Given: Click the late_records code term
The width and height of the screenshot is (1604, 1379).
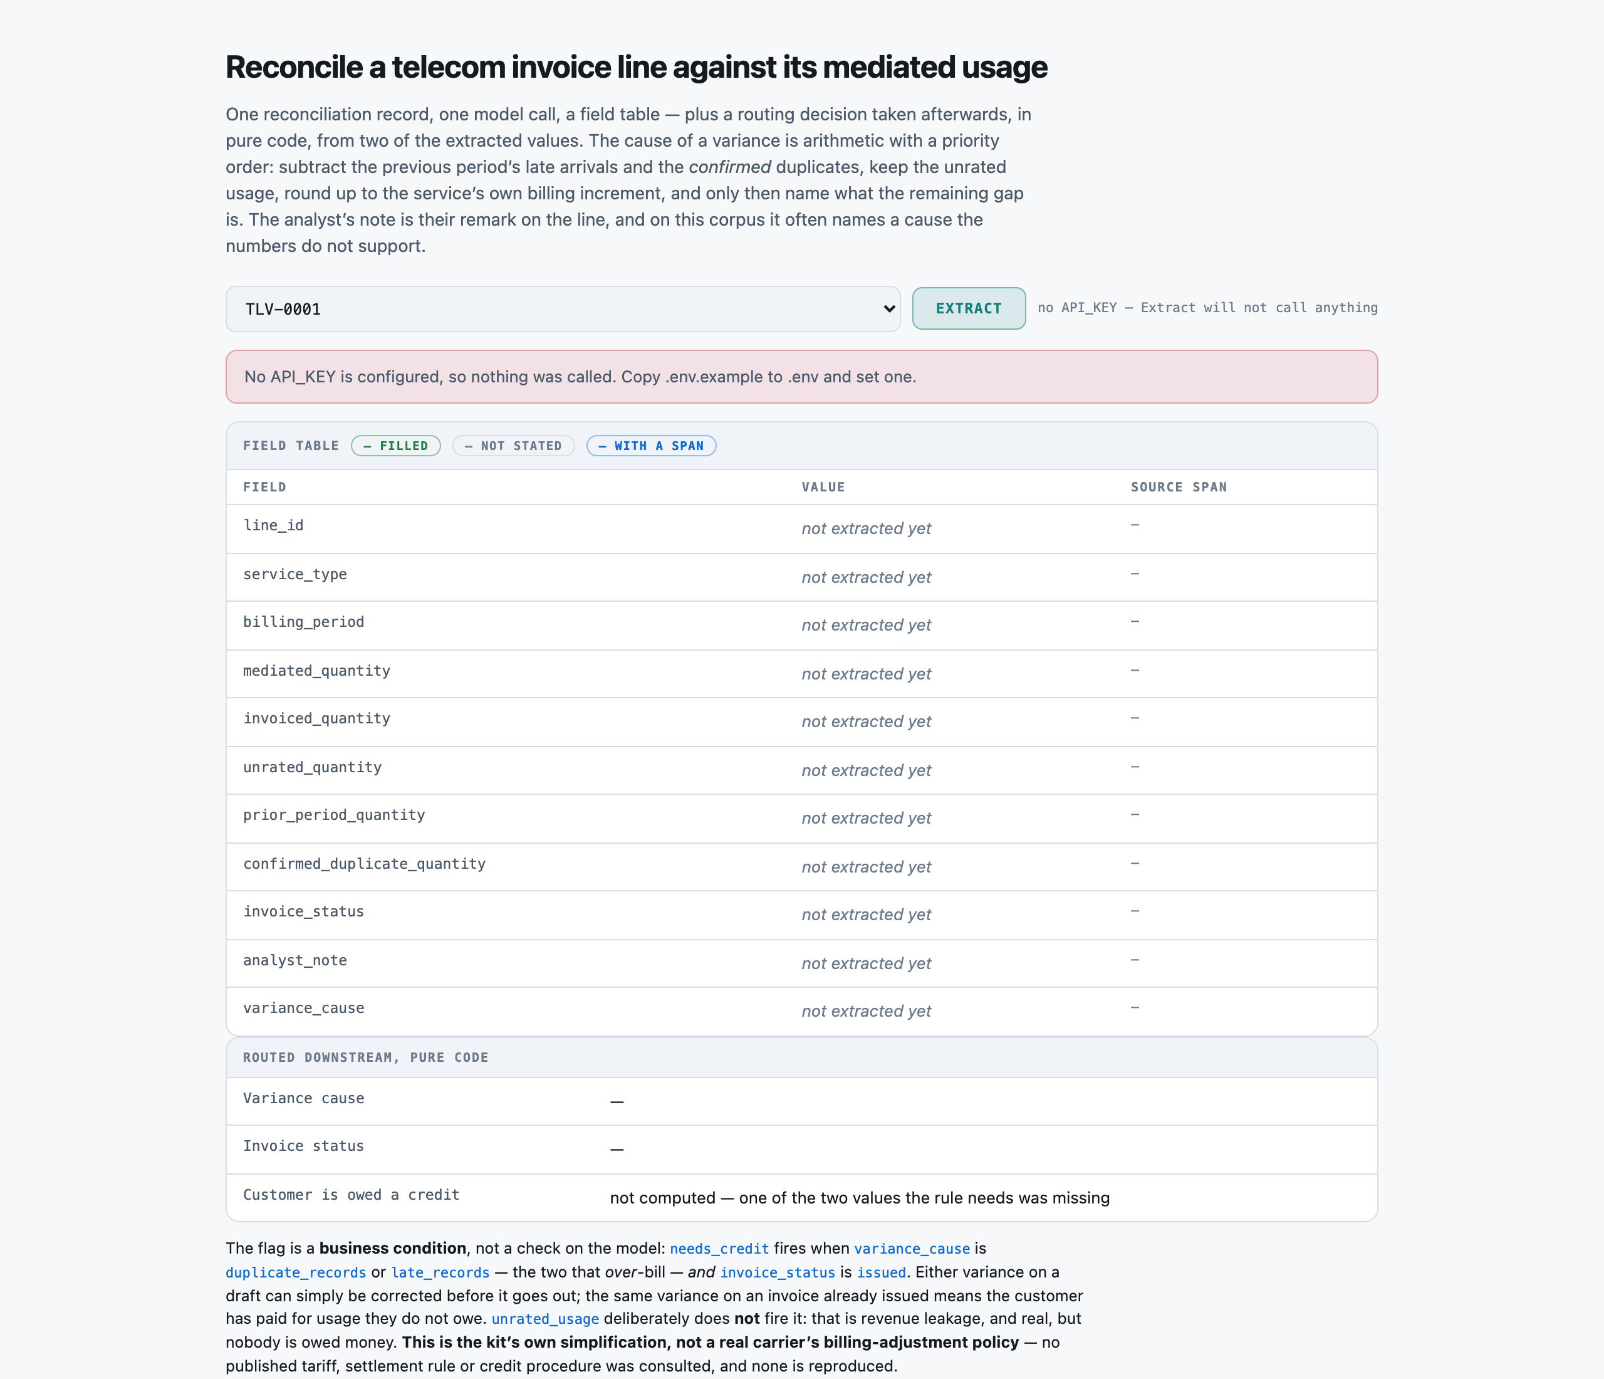Looking at the screenshot, I should pos(440,1273).
